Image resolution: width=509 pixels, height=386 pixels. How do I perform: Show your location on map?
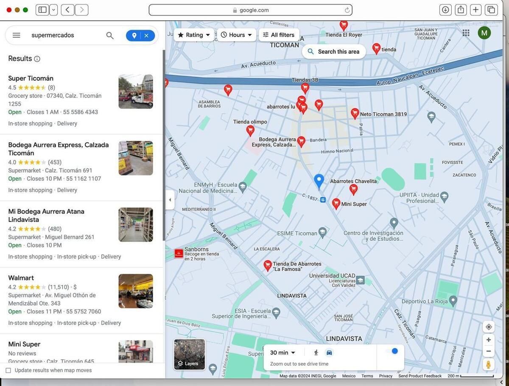489,327
